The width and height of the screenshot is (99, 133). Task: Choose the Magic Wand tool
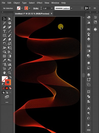tap(4, 23)
